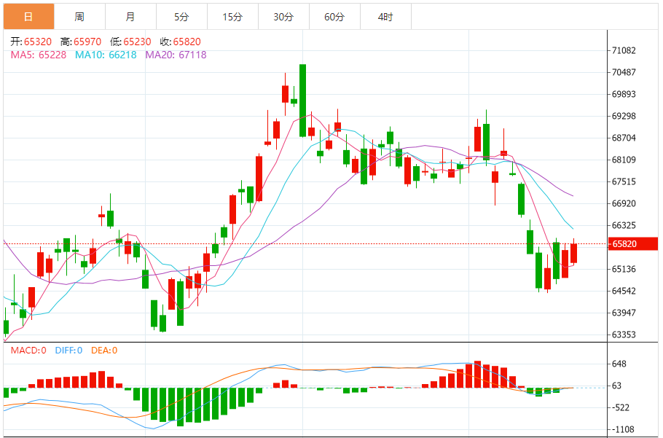Click the 68704 price axis label

624,138
